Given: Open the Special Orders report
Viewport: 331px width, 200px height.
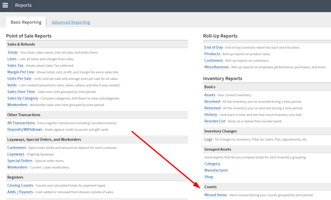Looking at the screenshot, I should (x=20, y=161).
